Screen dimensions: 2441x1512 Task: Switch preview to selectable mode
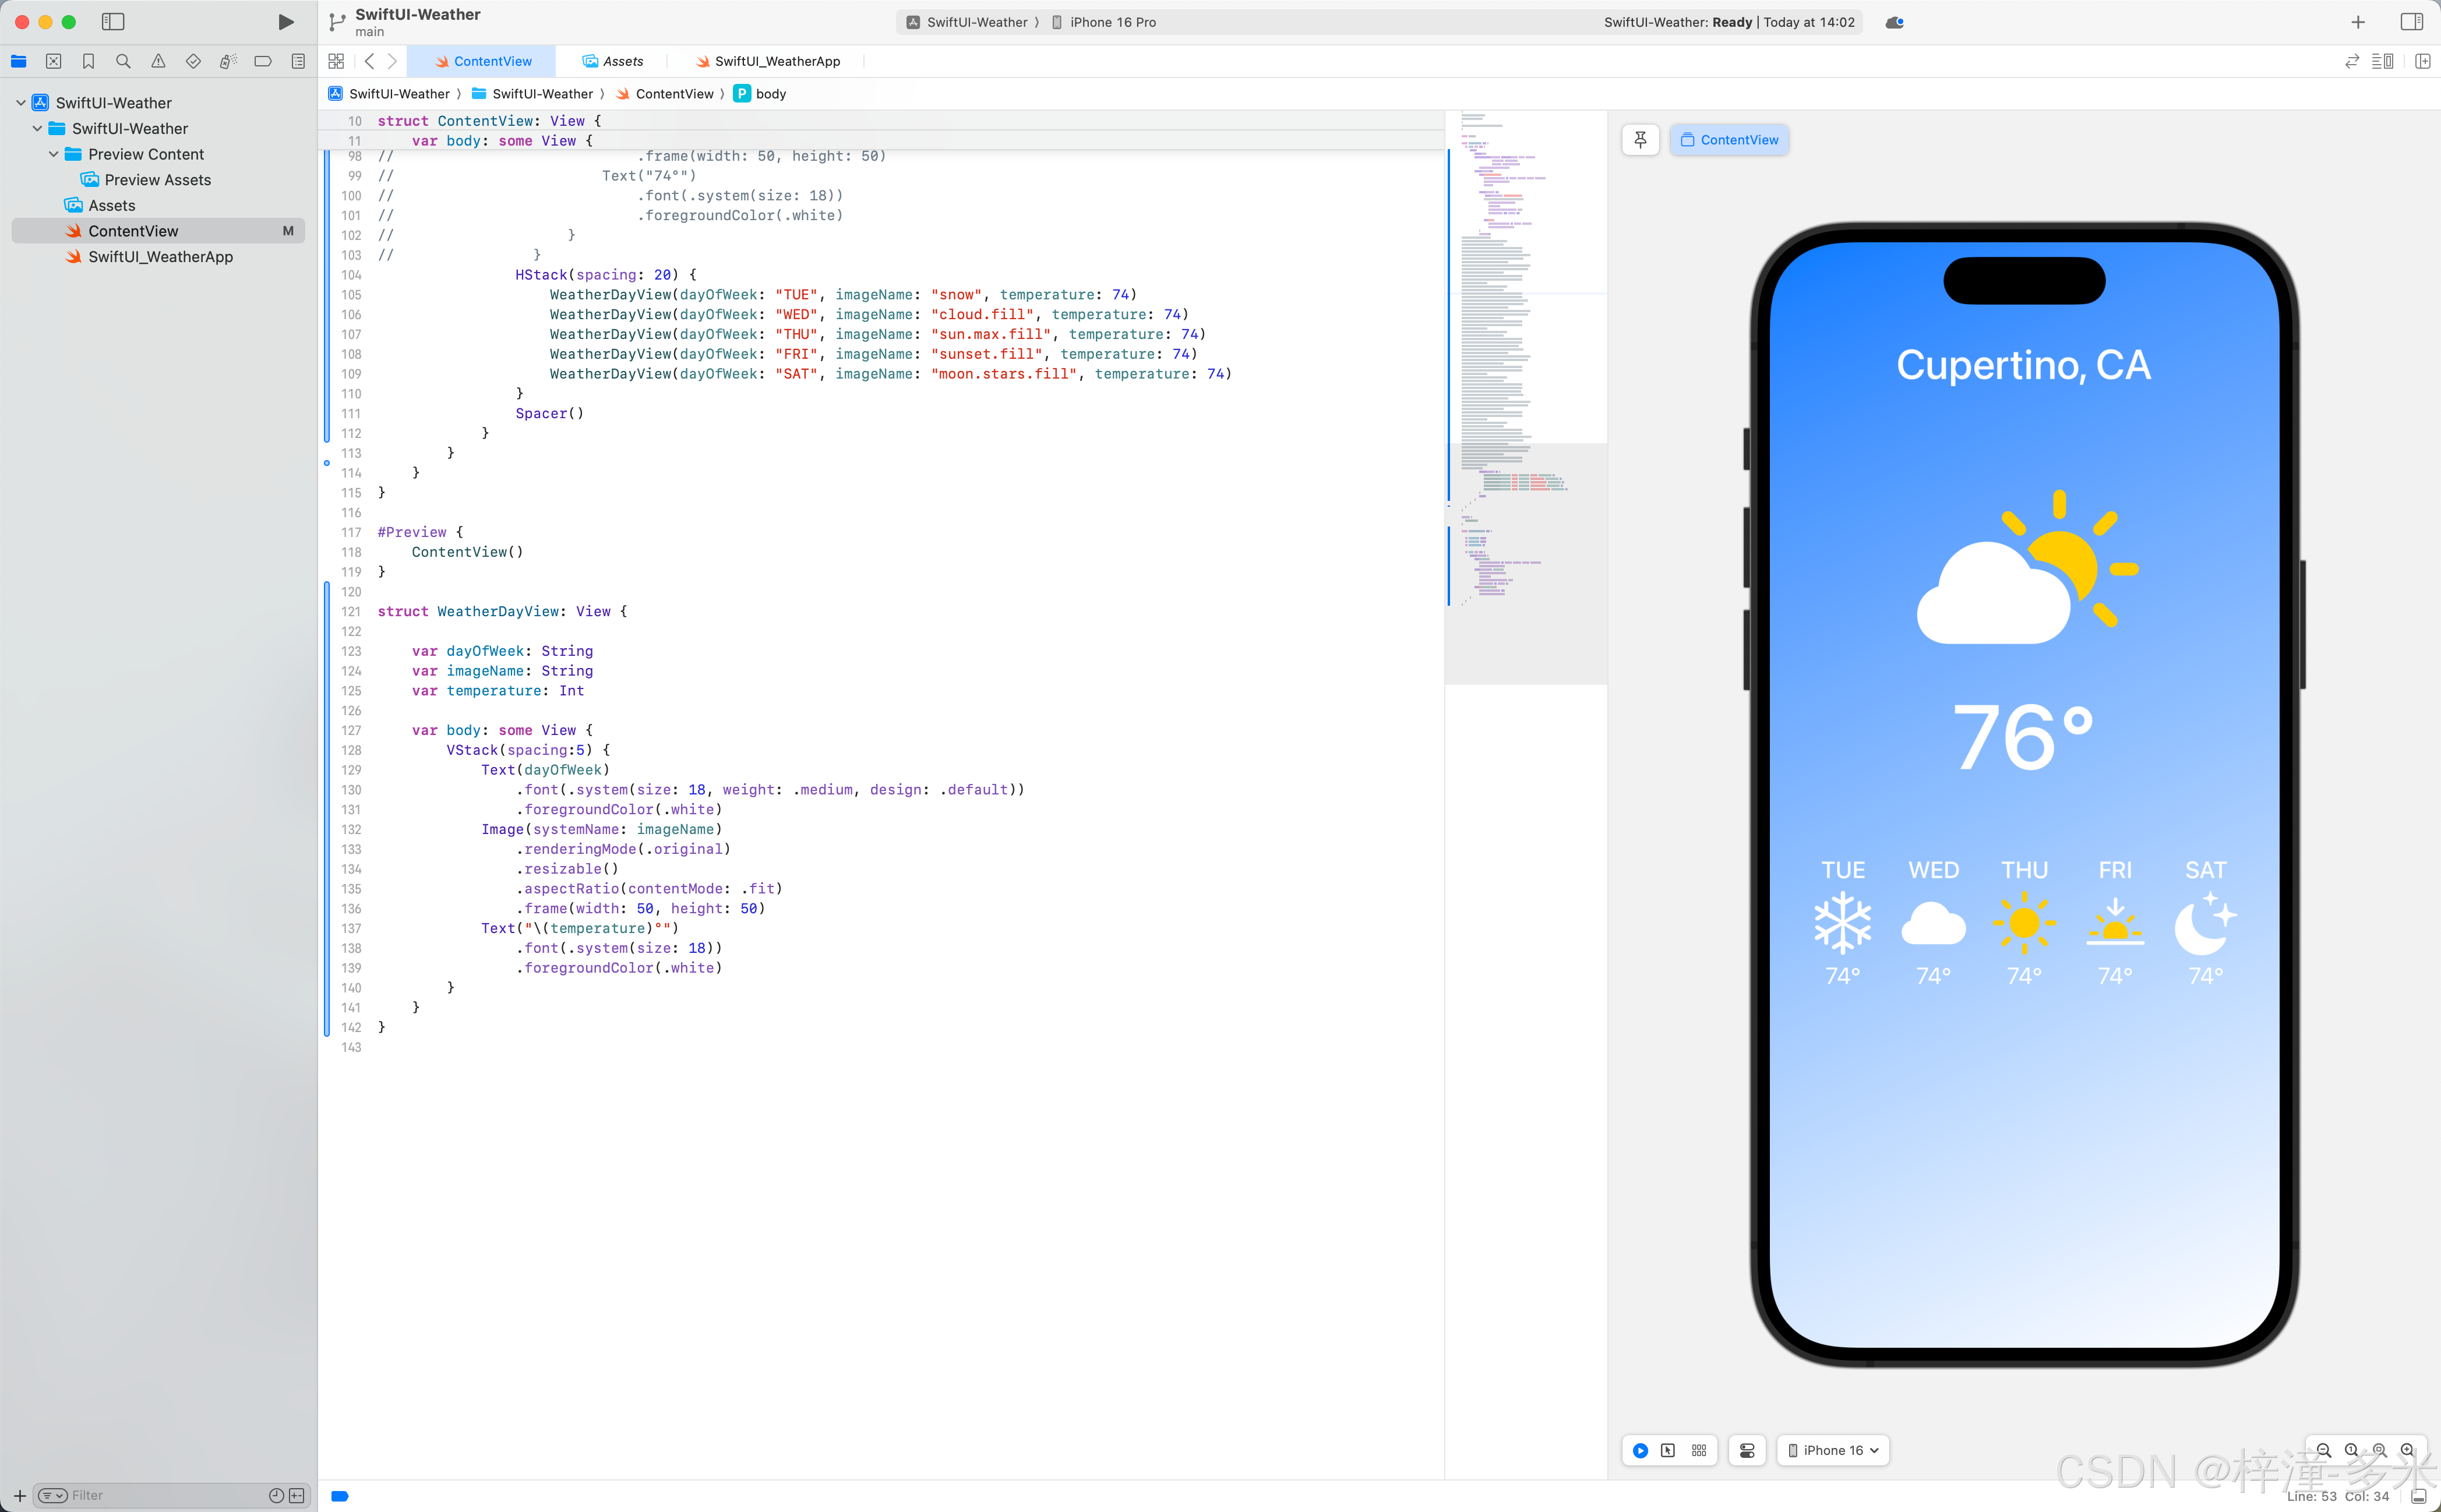(1668, 1450)
